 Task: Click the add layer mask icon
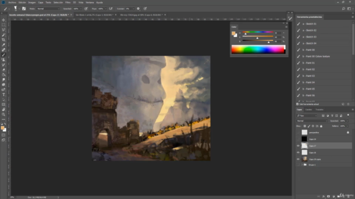pos(328,196)
